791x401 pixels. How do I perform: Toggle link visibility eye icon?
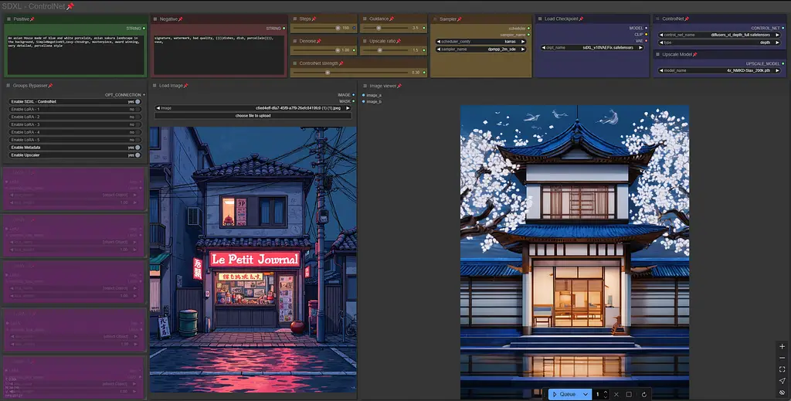coord(782,393)
